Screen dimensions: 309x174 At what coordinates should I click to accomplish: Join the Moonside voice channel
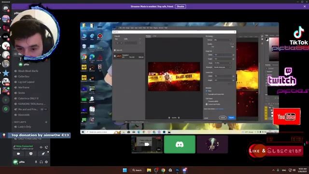30,115
